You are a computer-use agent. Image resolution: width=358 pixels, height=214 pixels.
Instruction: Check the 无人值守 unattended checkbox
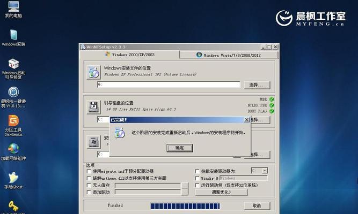(89, 185)
